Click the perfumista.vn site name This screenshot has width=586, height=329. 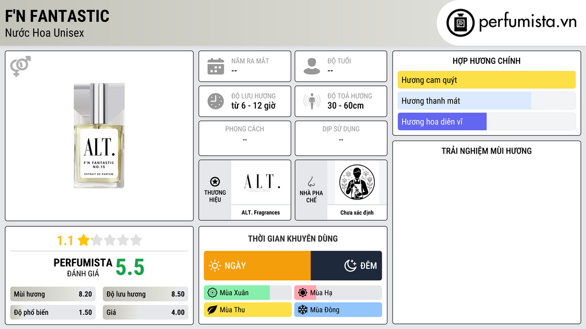pyautogui.click(x=528, y=22)
